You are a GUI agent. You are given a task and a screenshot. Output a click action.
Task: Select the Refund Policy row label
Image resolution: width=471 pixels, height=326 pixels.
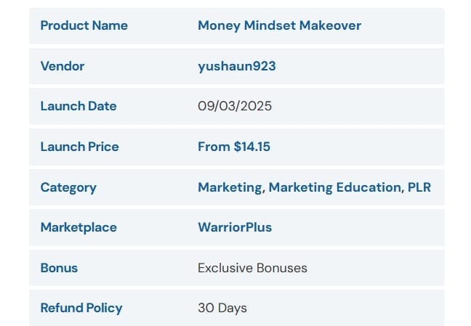[81, 308]
